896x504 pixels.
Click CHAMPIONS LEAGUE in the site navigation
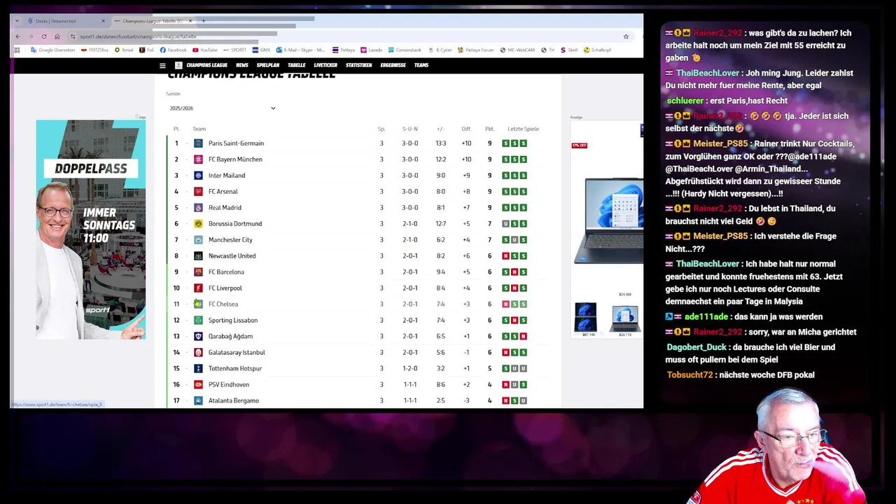pyautogui.click(x=207, y=65)
